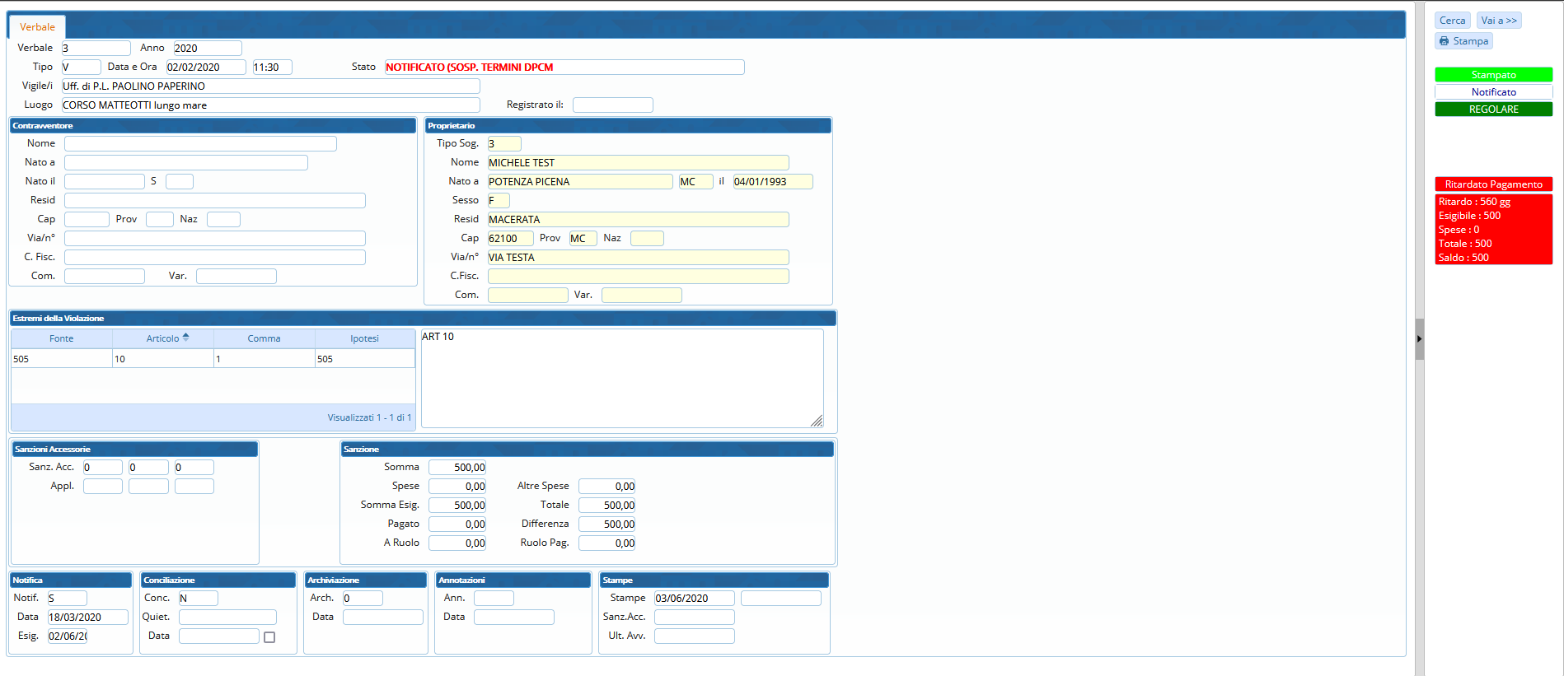1564x676 pixels.
Task: Open the Verbale tab
Action: [x=37, y=27]
